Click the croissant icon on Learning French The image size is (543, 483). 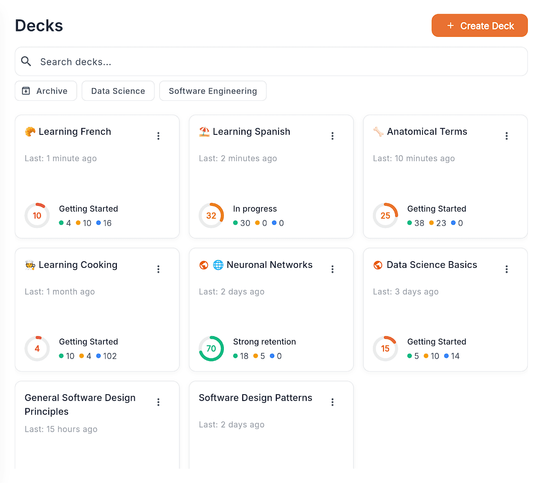pyautogui.click(x=29, y=131)
